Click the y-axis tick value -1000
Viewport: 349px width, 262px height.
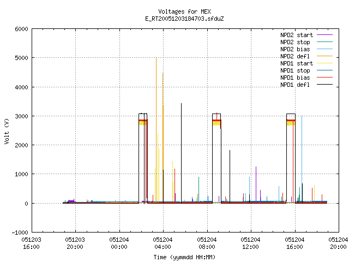pyautogui.click(x=20, y=233)
